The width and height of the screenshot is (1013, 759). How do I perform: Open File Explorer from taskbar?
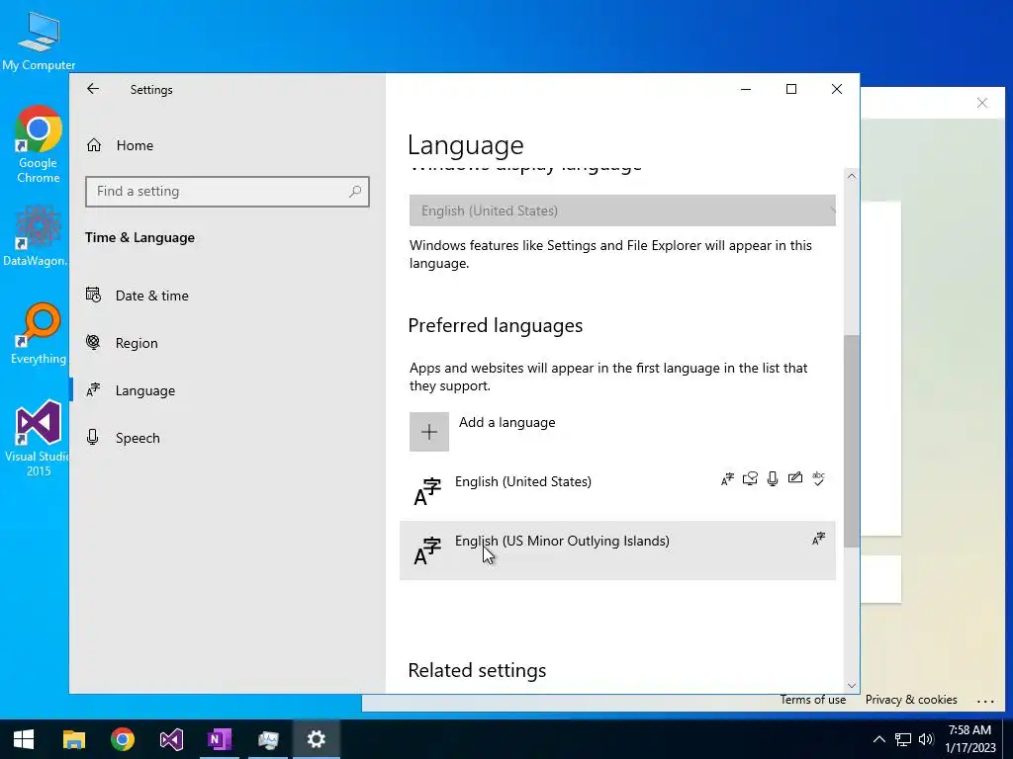(73, 739)
